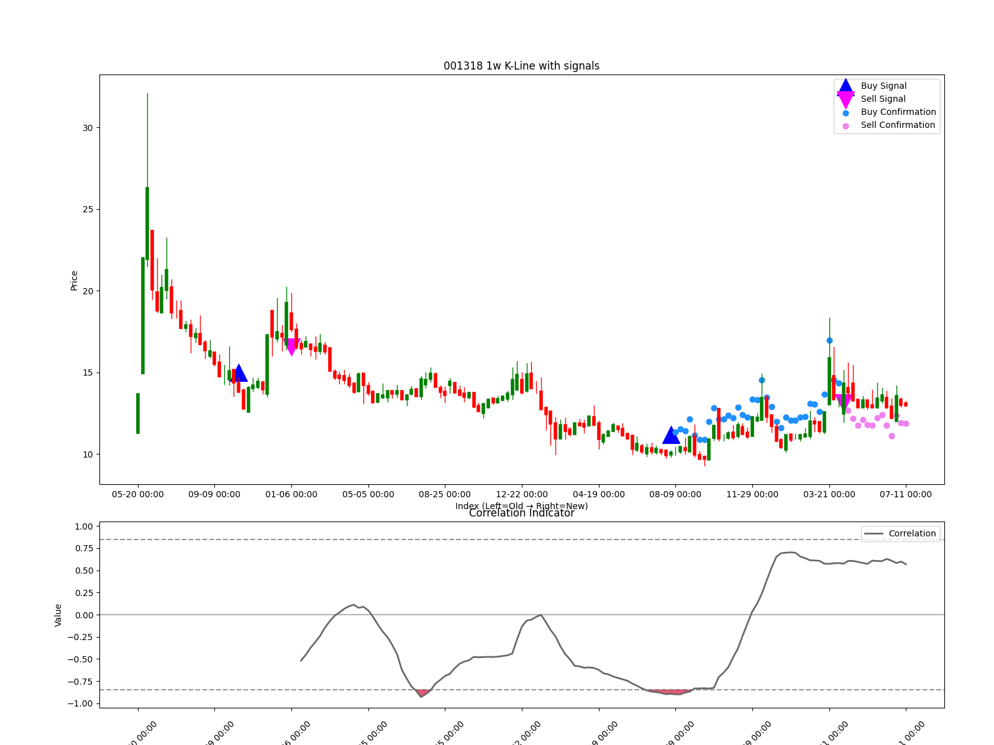Click the first buy signal triangle near 09-09
Viewport: 994px width, 745px height.
pyautogui.click(x=239, y=373)
